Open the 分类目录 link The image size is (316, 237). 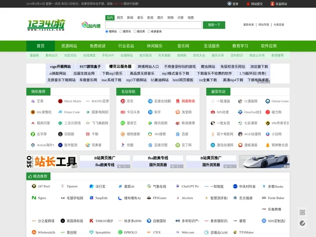pos(279,25)
